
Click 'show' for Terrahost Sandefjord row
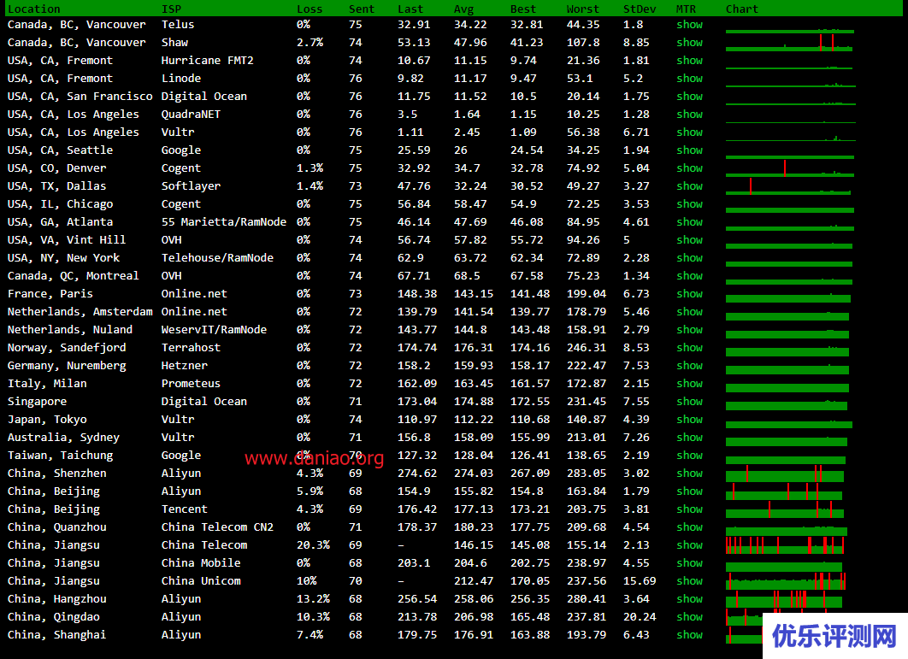pos(689,348)
